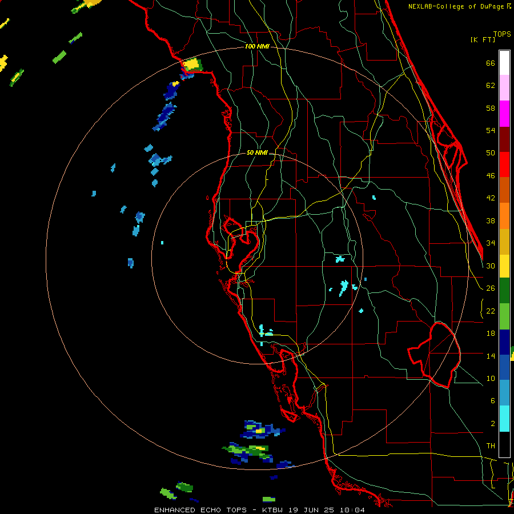Viewport: 514px width, 514px height.
Task: Select the 34 value on the legend
Action: [491, 243]
